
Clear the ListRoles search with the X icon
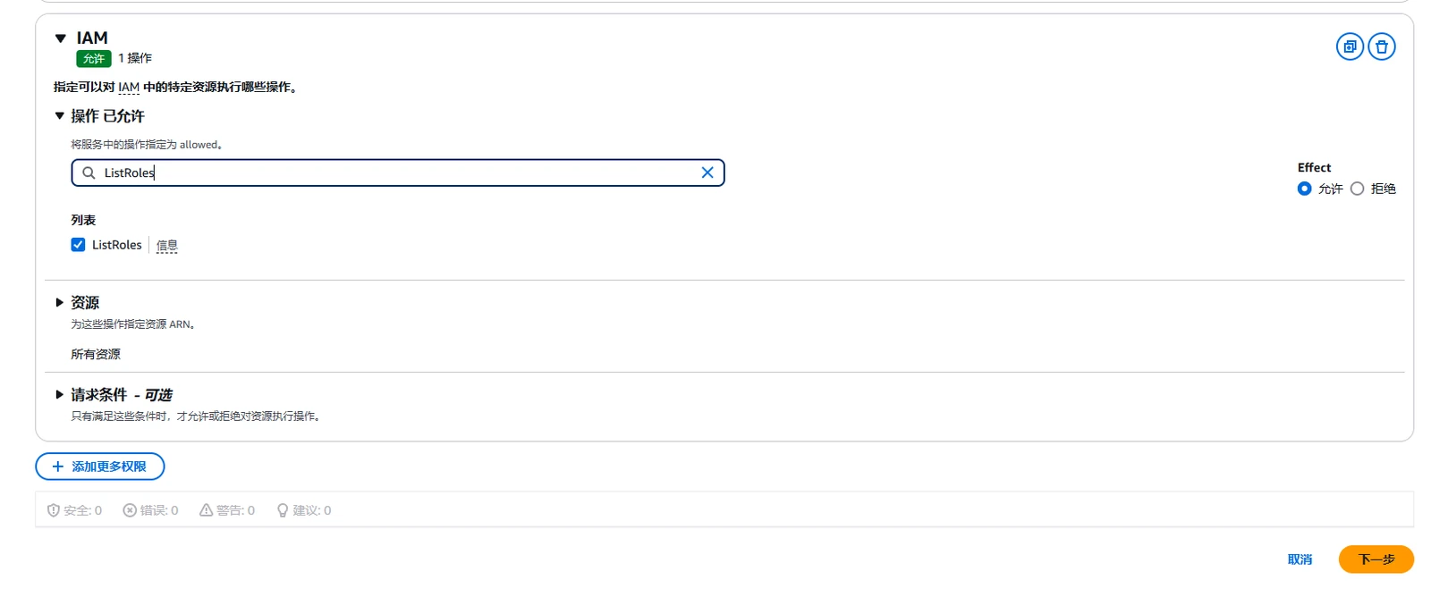click(707, 172)
